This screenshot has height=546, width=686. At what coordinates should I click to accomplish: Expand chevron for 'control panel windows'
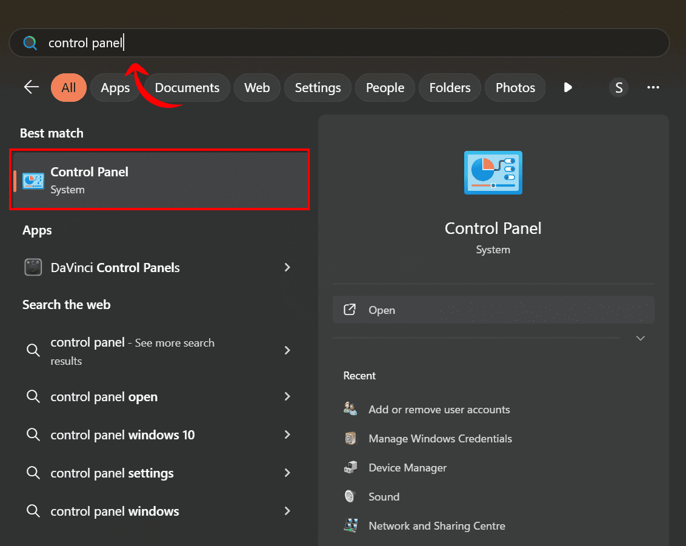pyautogui.click(x=287, y=511)
